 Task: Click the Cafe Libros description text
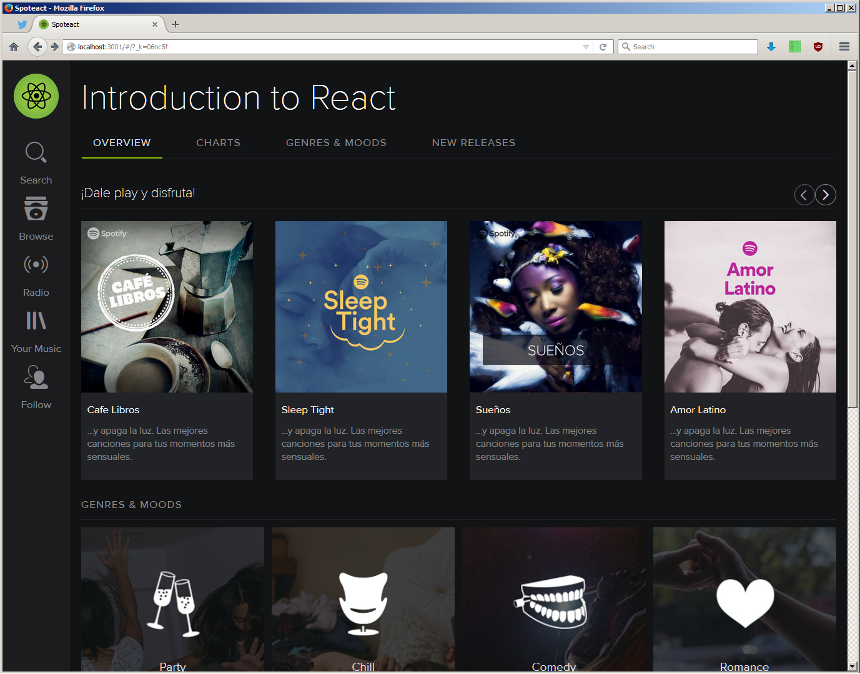point(161,444)
